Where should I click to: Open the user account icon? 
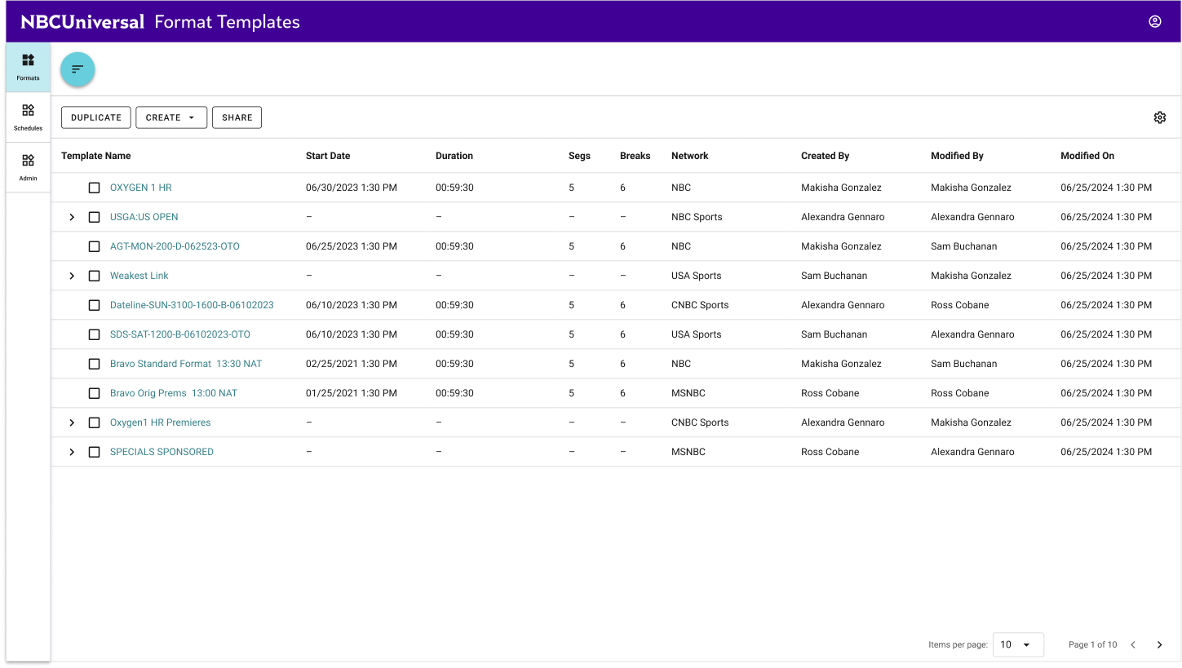[x=1154, y=22]
